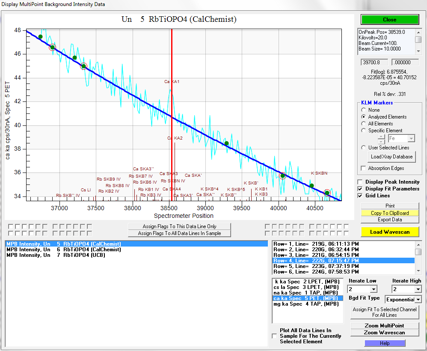Click the spectrometer position 39700.8 field

pos(374,62)
